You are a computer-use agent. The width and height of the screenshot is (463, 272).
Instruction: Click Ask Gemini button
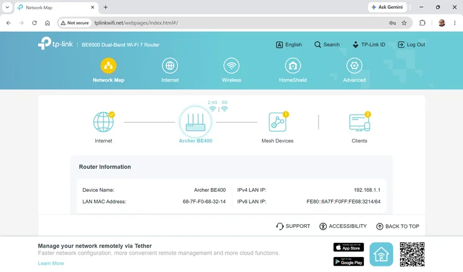pos(387,7)
